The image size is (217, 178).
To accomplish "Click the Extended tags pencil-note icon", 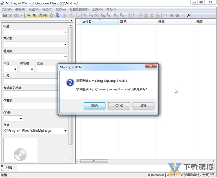I will pos(133,15).
